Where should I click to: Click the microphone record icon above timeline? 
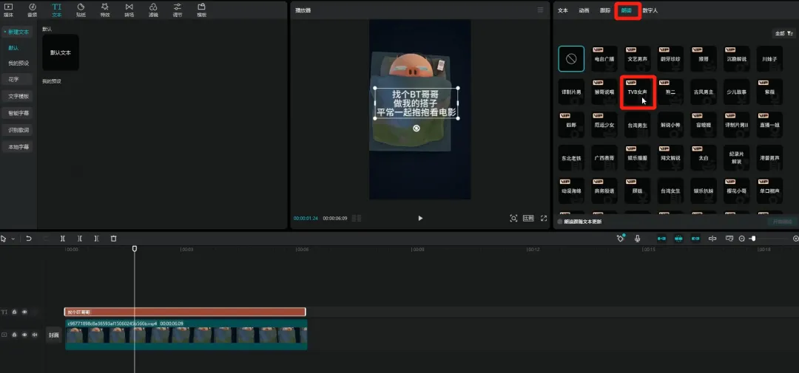[637, 239]
